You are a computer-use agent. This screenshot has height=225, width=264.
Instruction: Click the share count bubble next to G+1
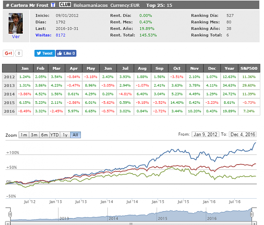click(19, 53)
